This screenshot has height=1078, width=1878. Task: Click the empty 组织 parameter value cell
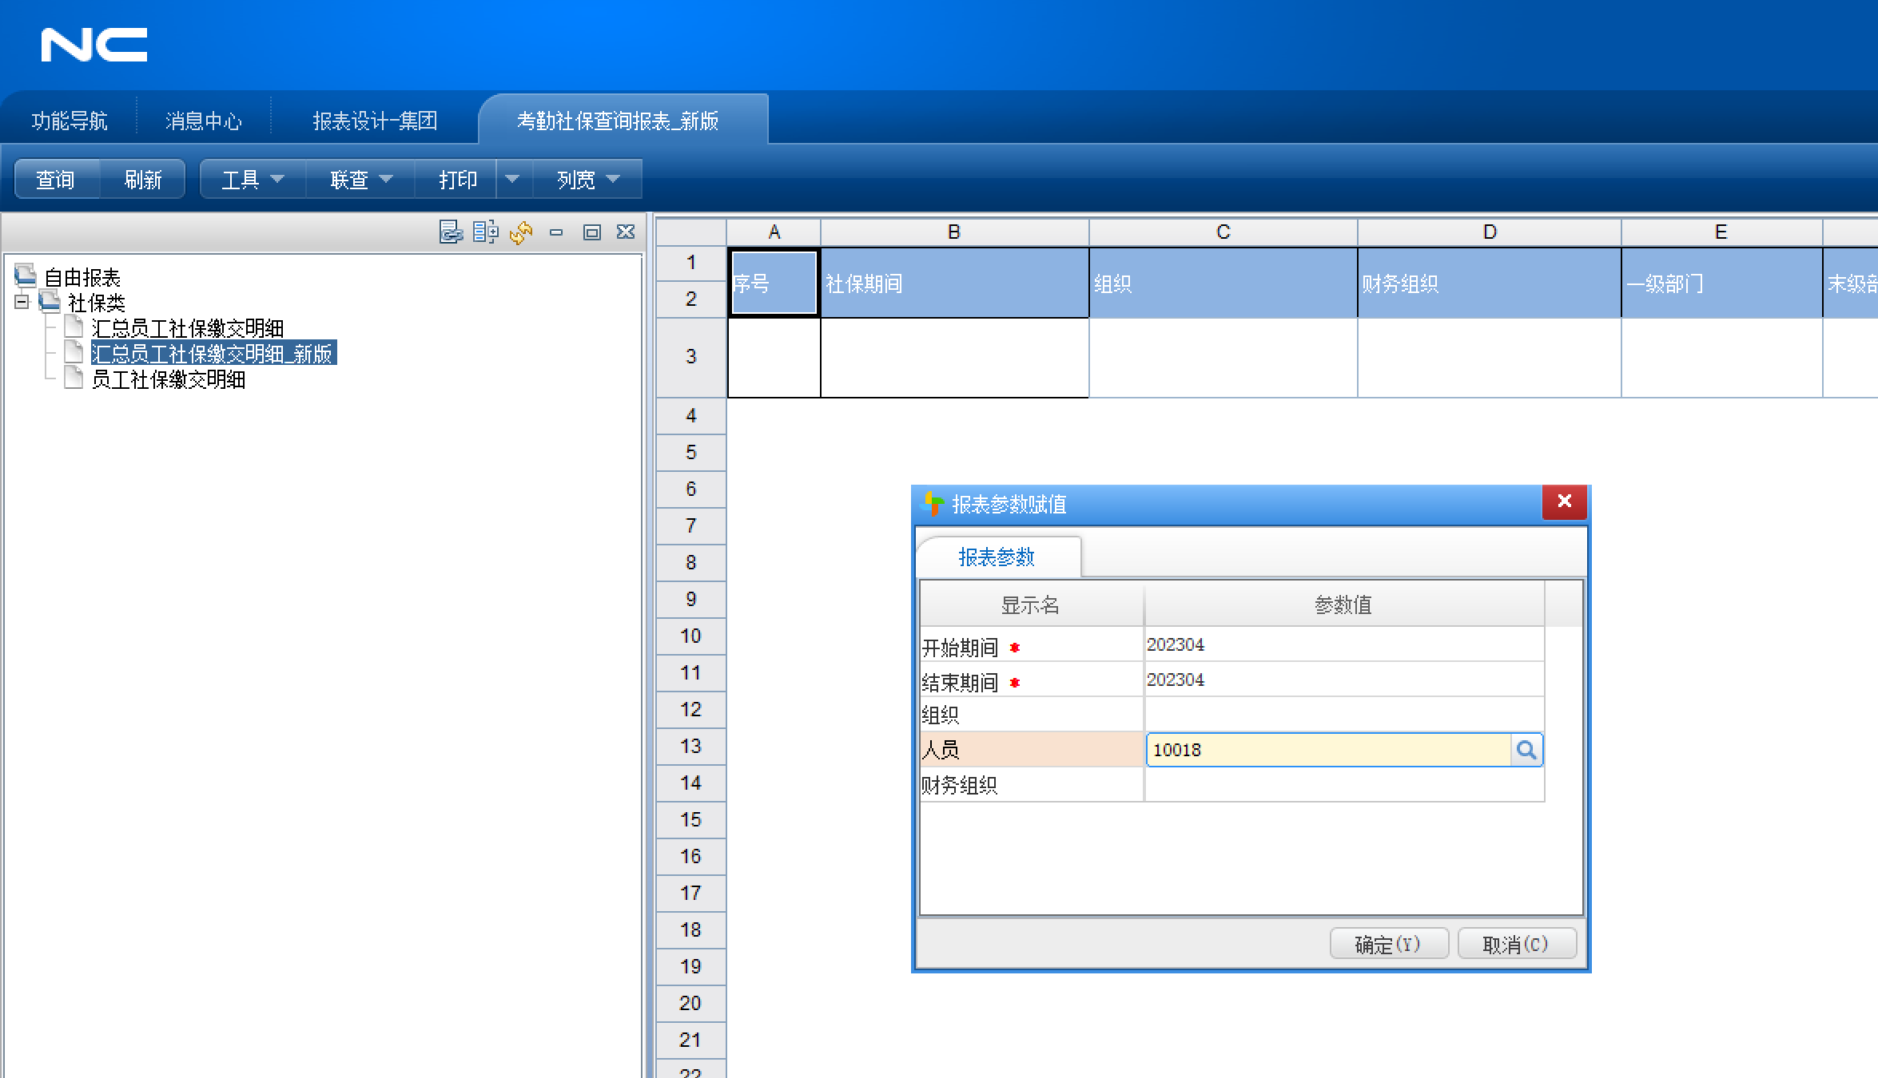click(1344, 714)
